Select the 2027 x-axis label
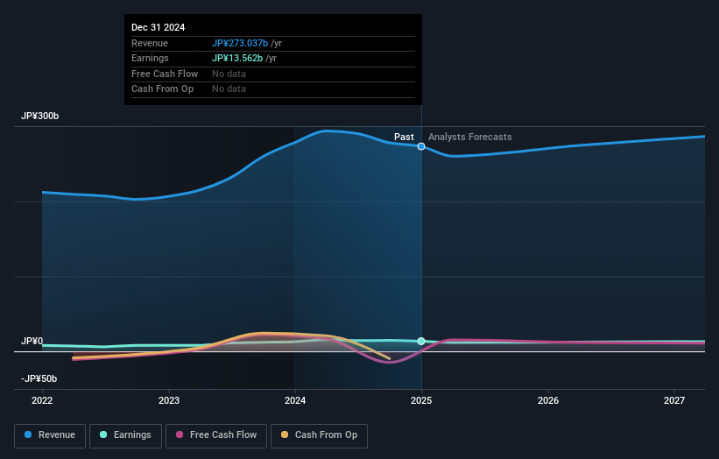Image resolution: width=719 pixels, height=459 pixels. pyautogui.click(x=674, y=400)
